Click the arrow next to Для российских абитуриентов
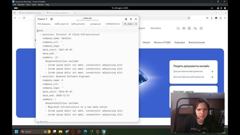Image resolution: width=240 pixels, height=135 pixels. pyautogui.click(x=212, y=71)
